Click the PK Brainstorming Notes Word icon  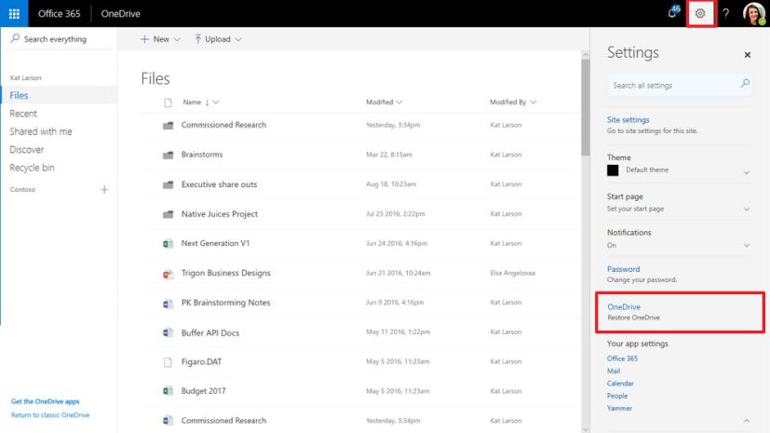pos(168,304)
